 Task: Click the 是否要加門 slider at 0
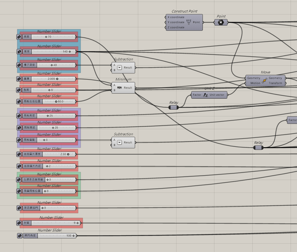coord(42,208)
